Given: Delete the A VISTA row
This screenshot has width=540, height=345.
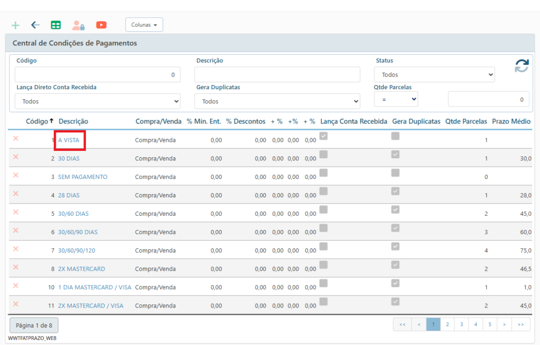Looking at the screenshot, I should point(16,139).
